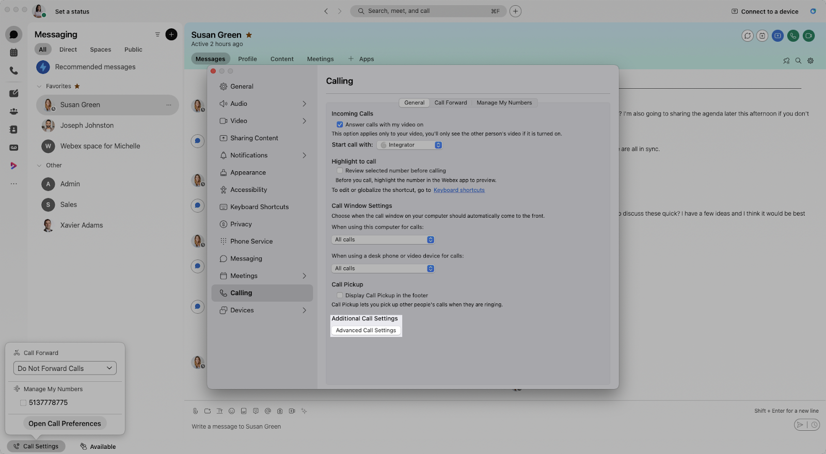Open Messaging in the left navigation rail
This screenshot has height=454, width=826.
[x=14, y=35]
